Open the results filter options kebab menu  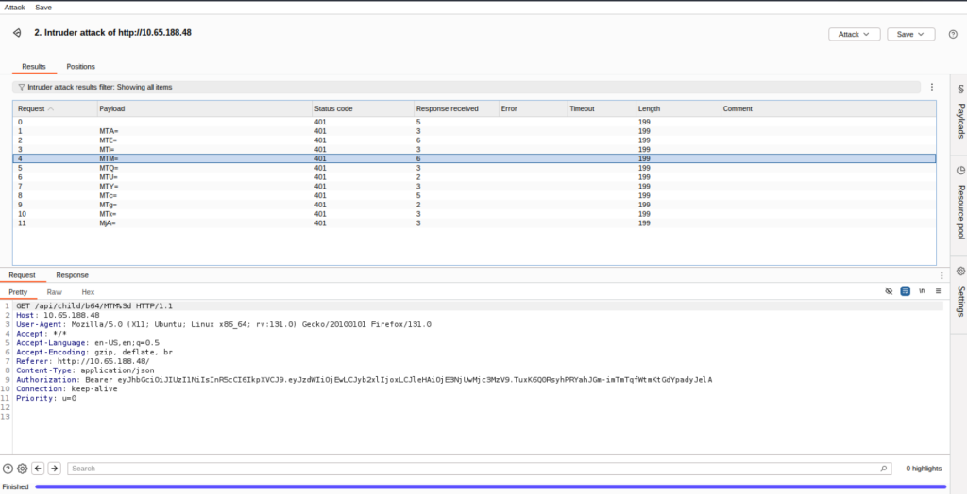coord(932,87)
